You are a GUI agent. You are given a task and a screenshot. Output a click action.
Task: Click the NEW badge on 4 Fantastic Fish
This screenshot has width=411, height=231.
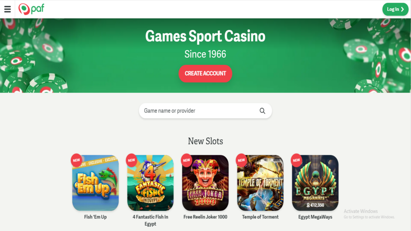132,160
